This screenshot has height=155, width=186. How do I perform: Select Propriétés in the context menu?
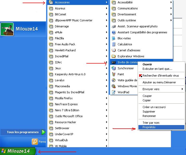click(x=149, y=127)
